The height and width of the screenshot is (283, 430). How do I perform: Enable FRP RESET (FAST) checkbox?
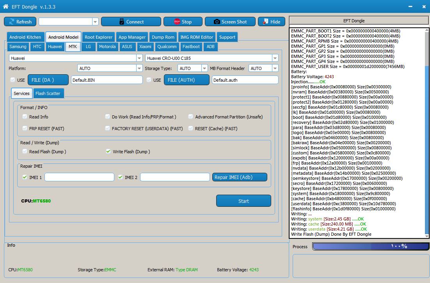click(25, 128)
